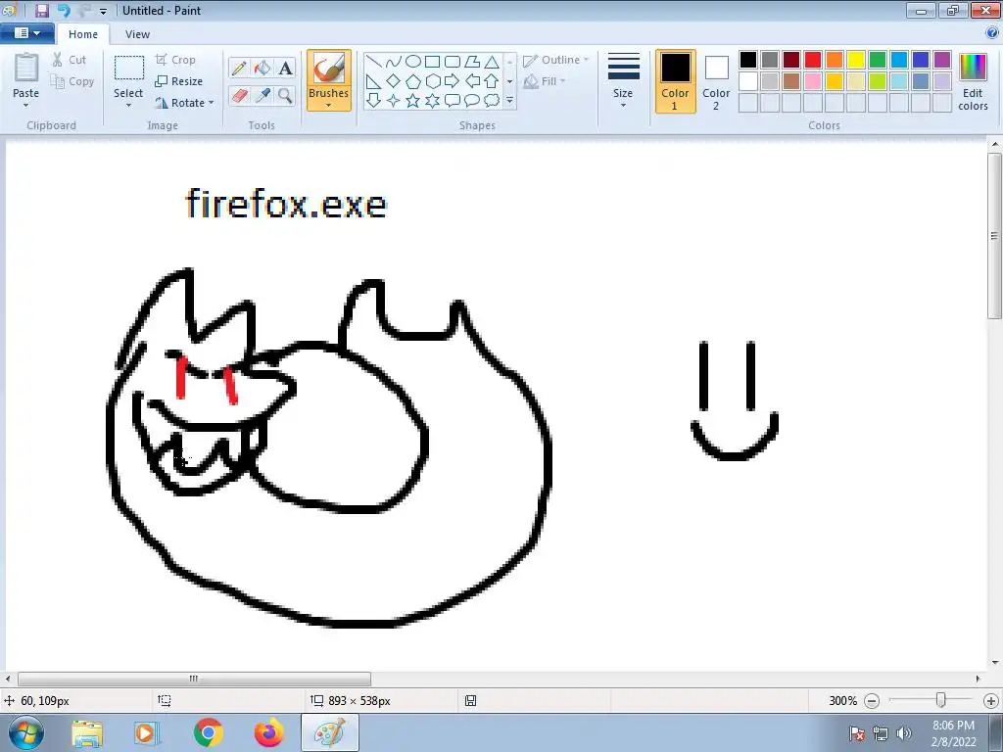Switch to the View ribbon tab
Image resolution: width=1003 pixels, height=752 pixels.
(x=137, y=34)
